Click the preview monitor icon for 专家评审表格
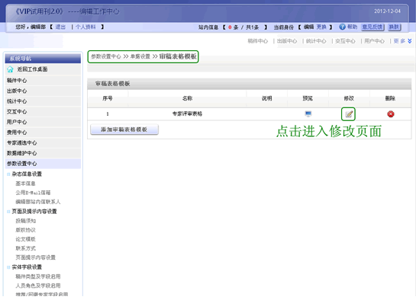 [308, 113]
